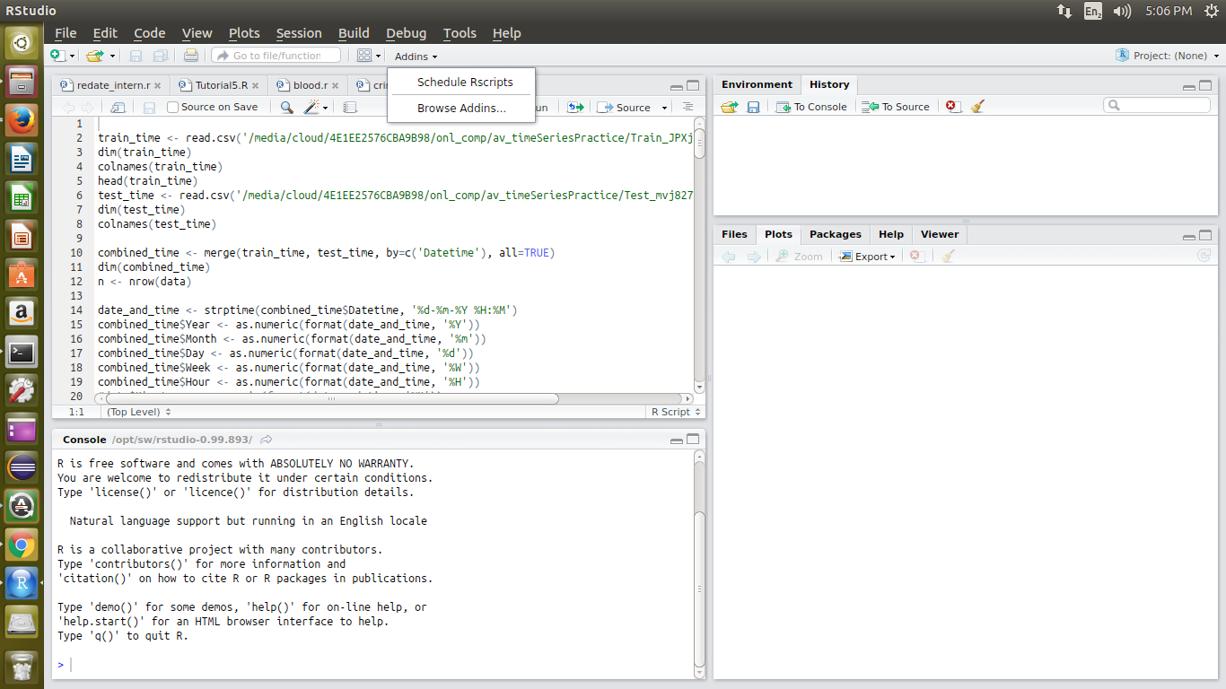Click Browse Addins in the Addins menu

460,106
